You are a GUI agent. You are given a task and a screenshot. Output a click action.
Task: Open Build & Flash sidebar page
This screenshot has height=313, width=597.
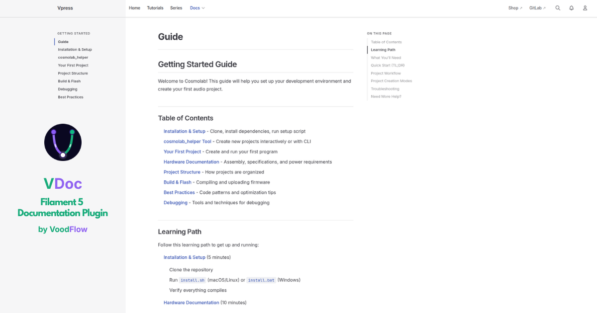click(x=69, y=81)
